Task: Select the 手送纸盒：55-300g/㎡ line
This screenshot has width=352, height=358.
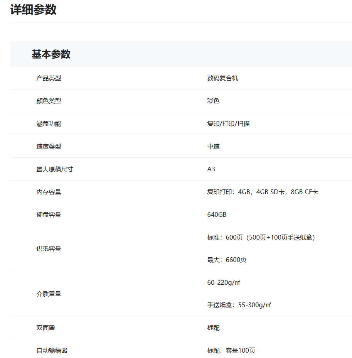Action: click(239, 305)
